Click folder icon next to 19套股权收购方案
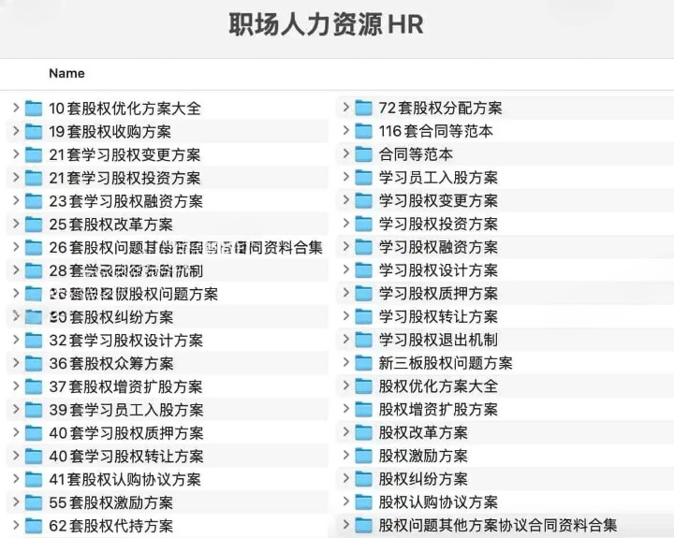The height and width of the screenshot is (538, 674). click(34, 132)
